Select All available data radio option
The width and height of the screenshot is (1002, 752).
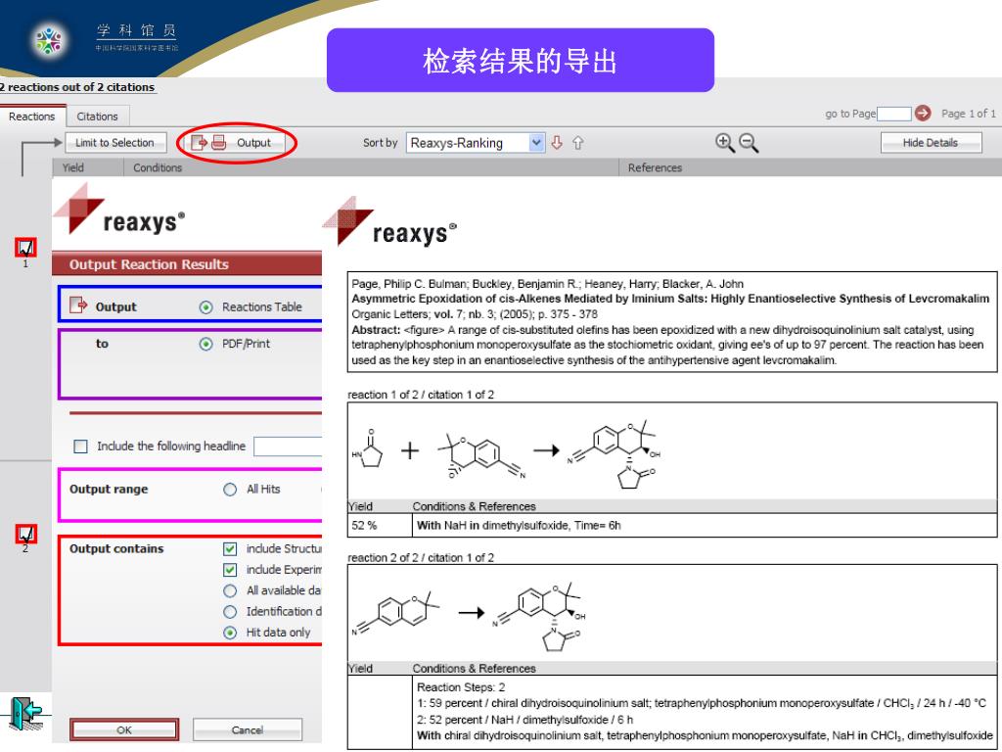click(x=230, y=590)
